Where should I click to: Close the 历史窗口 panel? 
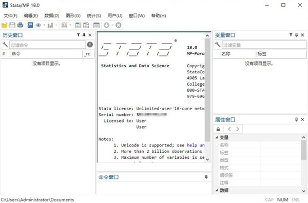point(90,35)
